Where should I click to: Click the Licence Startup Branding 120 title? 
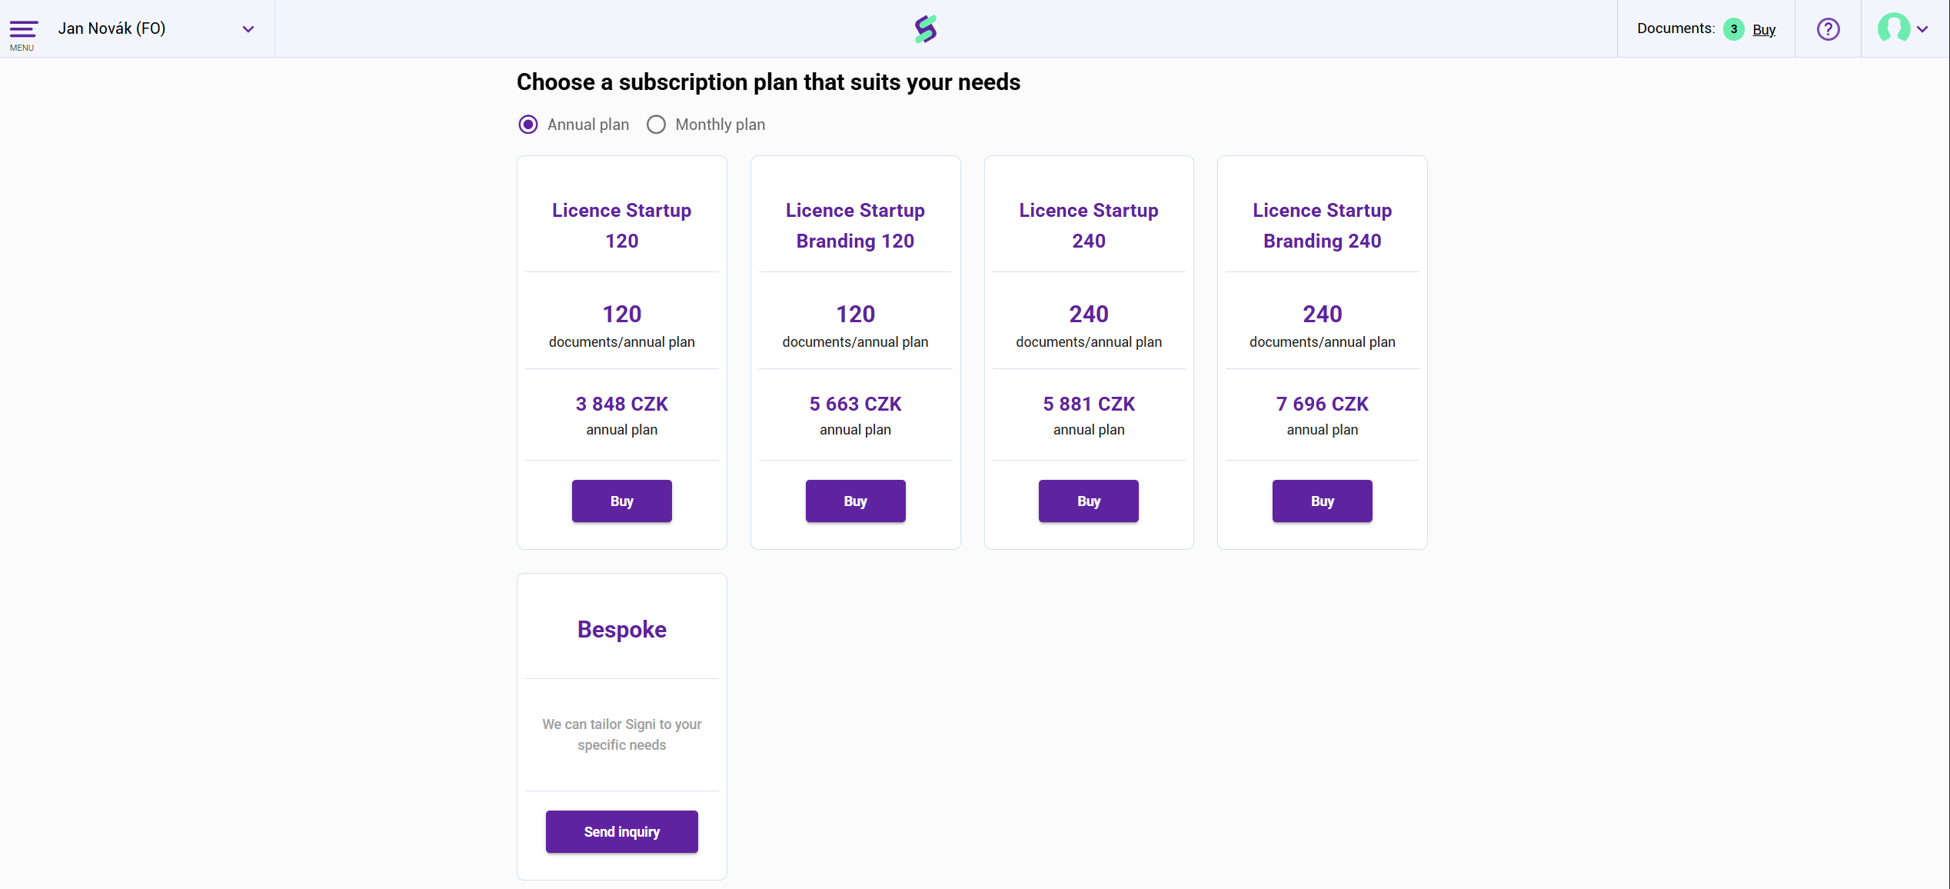[855, 225]
